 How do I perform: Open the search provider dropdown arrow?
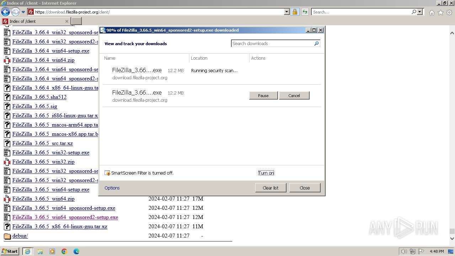[420, 12]
